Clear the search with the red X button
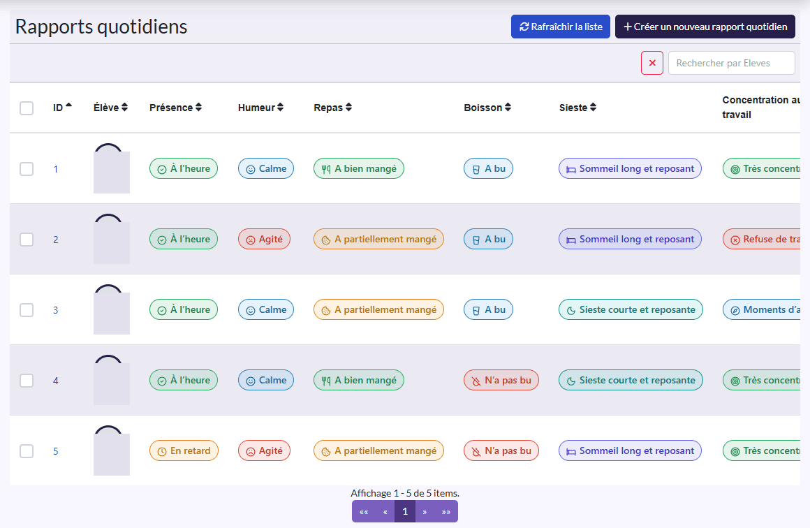 pos(652,63)
